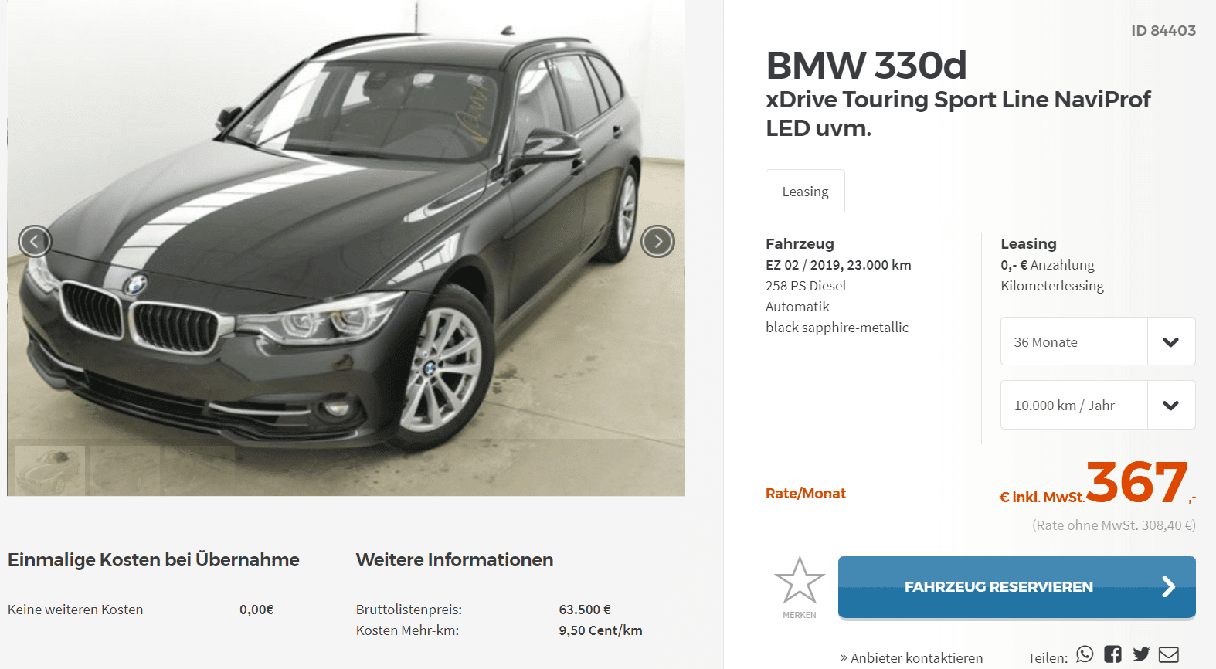1216x669 pixels.
Task: Select the second photo thumbnail
Action: 124,470
